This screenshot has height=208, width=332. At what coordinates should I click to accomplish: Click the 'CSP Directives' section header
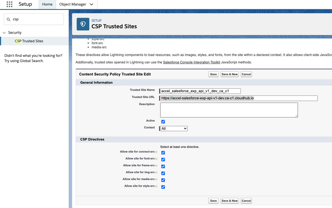pos(92,139)
